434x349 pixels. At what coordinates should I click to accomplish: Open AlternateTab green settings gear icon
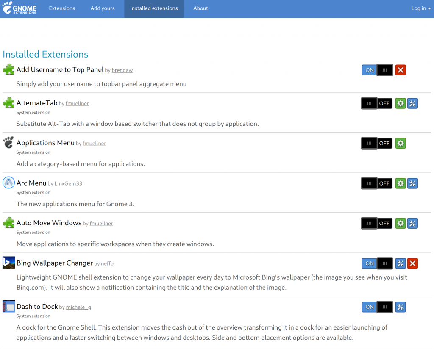tap(401, 103)
